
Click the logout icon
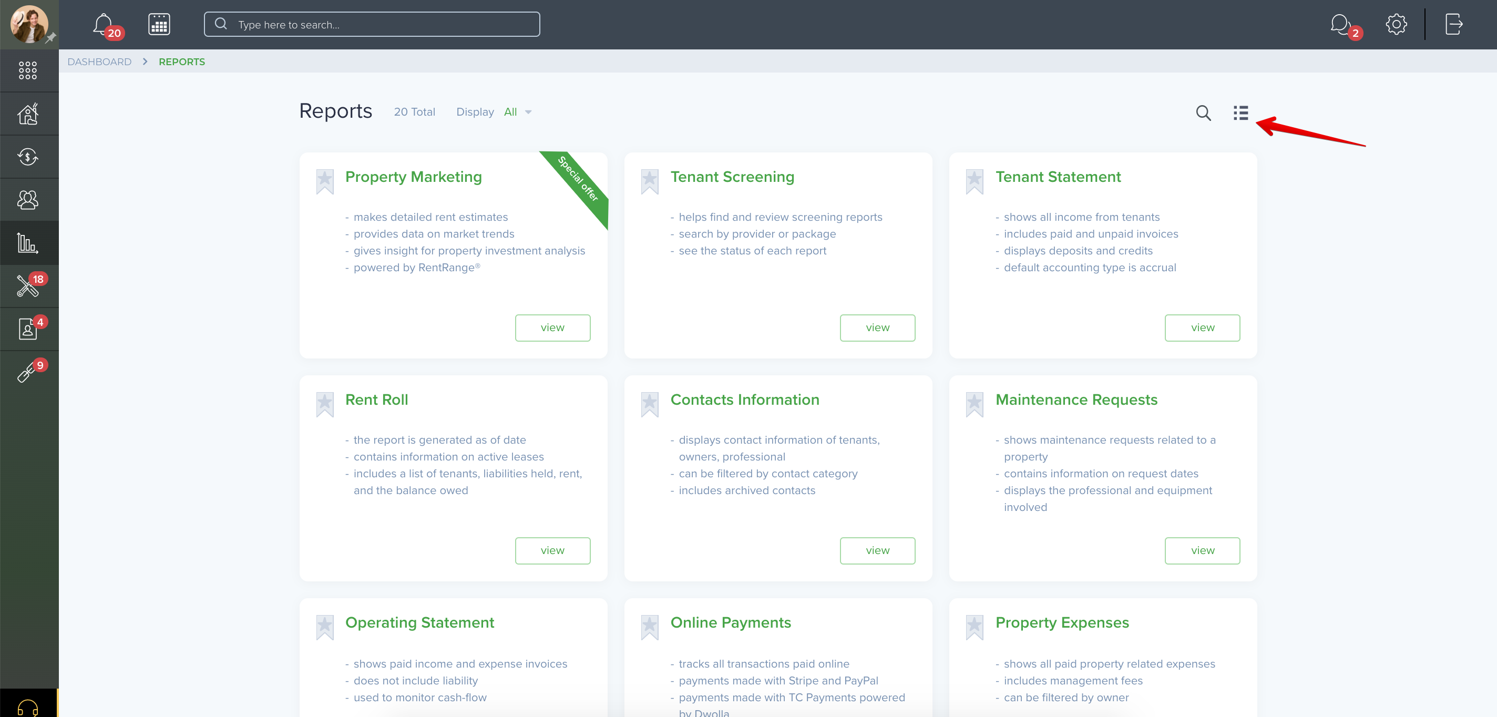1453,24
